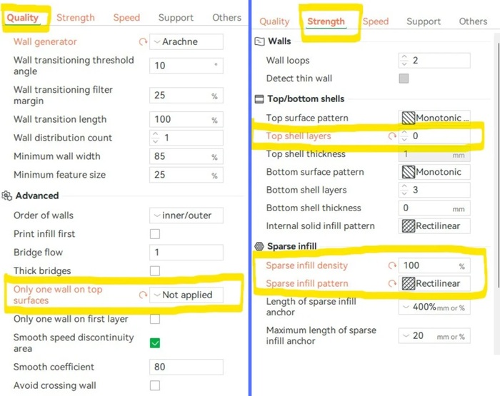Open the Top surface pattern Monotonic dropdown
The image size is (500, 396).
435,118
